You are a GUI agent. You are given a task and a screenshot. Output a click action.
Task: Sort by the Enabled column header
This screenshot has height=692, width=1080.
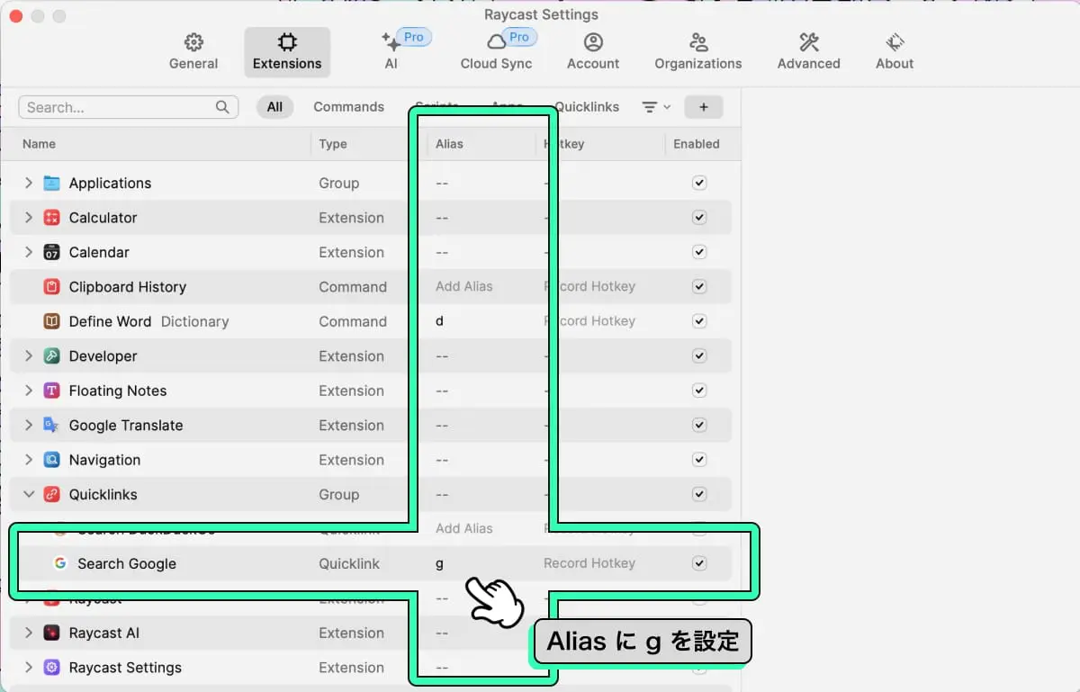click(x=697, y=144)
